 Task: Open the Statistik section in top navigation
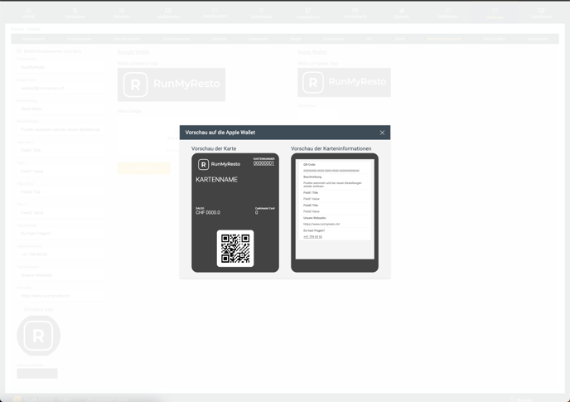(401, 13)
